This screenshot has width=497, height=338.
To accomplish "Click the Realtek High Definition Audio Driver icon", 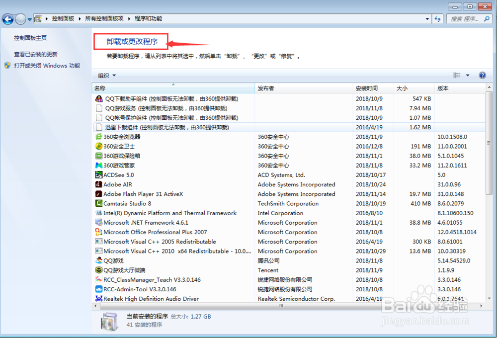I will (99, 298).
